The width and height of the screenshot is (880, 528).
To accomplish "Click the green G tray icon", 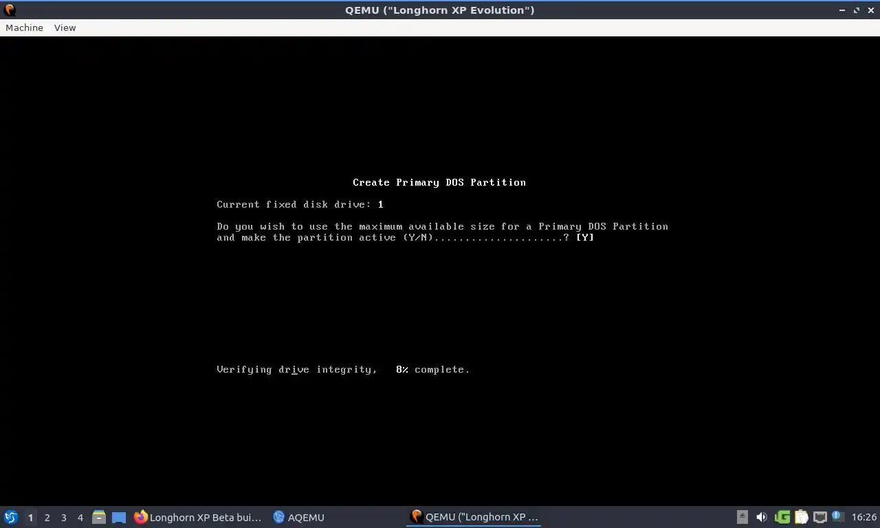I will [x=782, y=517].
